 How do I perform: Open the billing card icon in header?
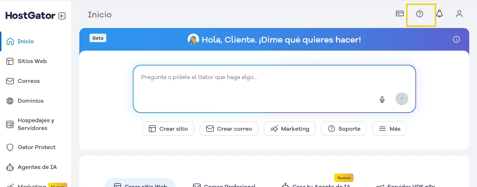point(400,14)
